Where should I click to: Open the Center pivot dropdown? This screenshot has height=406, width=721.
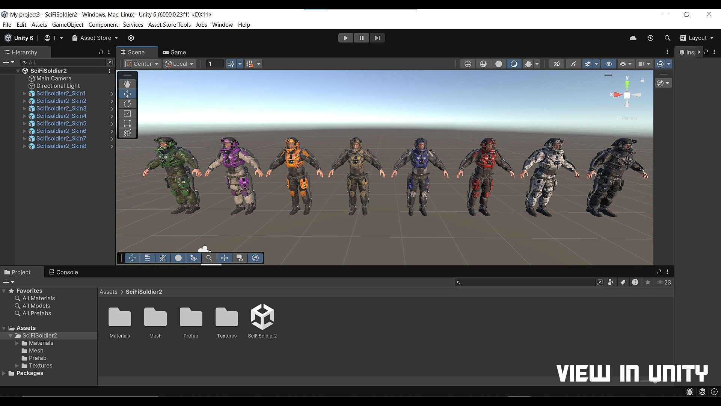pos(142,64)
